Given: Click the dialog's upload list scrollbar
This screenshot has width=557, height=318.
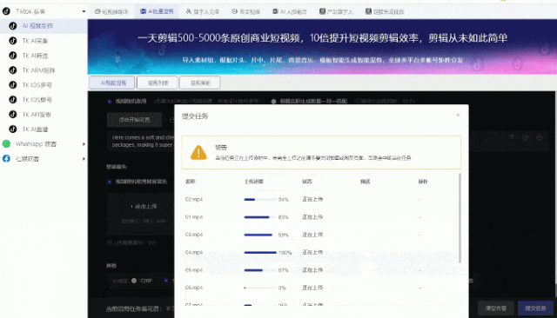Looking at the screenshot, I should click(460, 218).
